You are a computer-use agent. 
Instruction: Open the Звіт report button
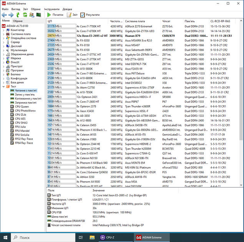pyautogui.click(x=72, y=15)
